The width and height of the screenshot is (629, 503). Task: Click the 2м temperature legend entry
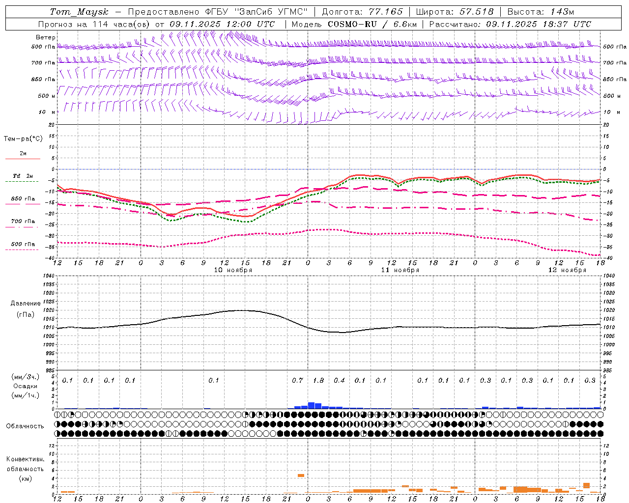23,154
